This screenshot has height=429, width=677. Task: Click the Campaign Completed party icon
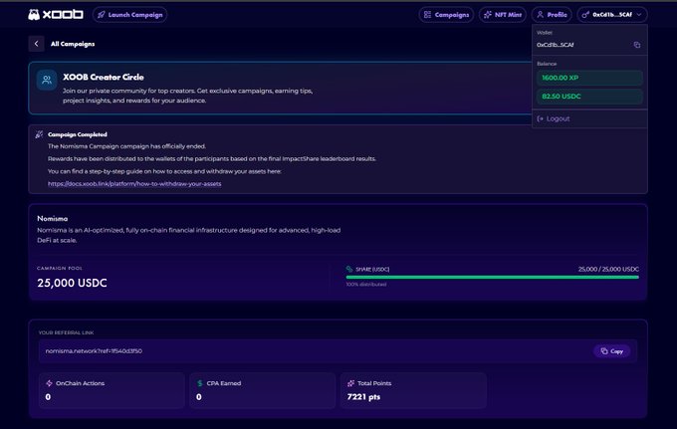pos(39,134)
